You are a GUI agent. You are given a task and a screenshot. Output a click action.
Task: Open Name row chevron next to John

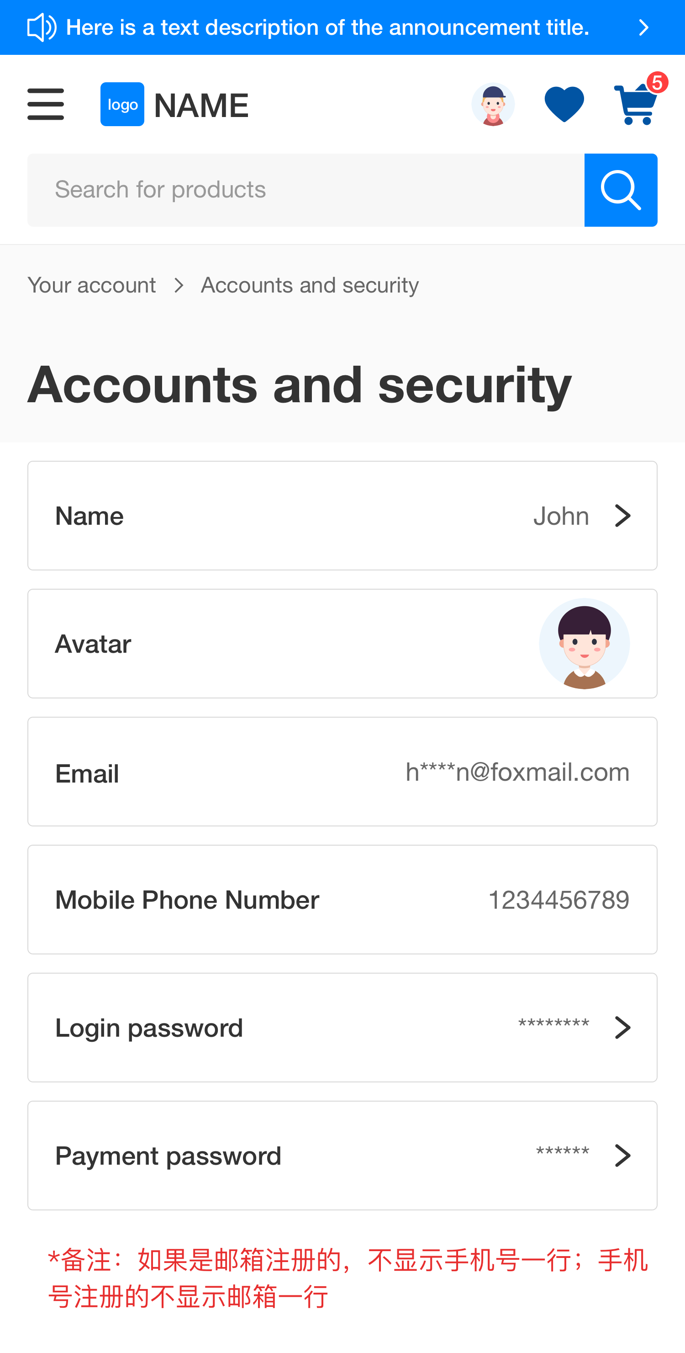622,516
